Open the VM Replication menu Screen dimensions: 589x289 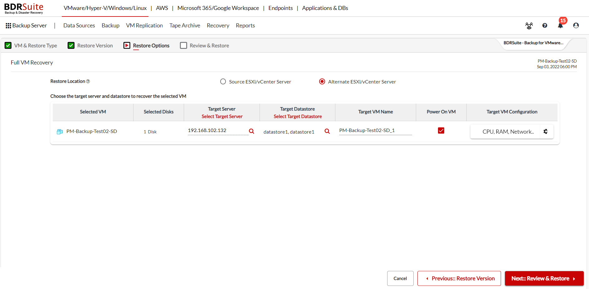[144, 26]
